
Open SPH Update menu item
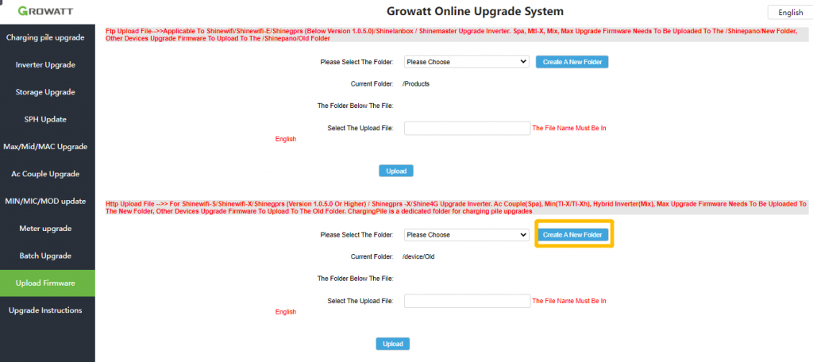[x=45, y=119]
